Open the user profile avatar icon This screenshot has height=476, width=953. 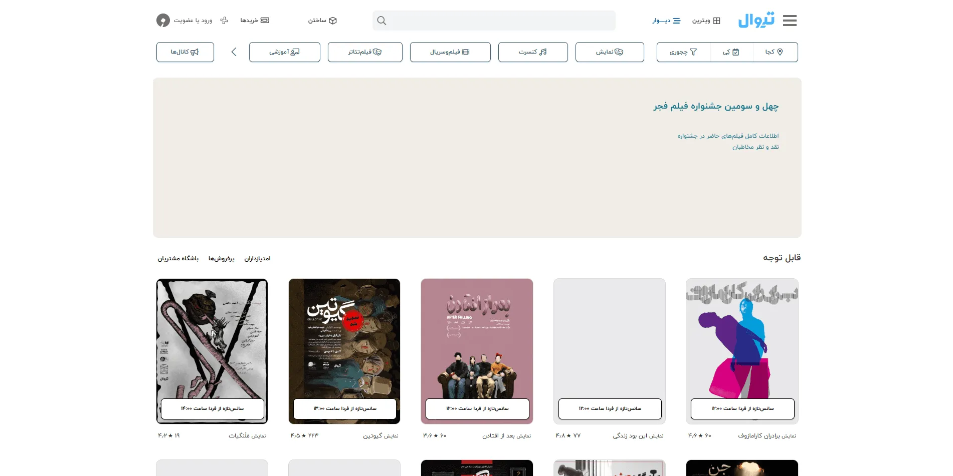click(x=163, y=20)
